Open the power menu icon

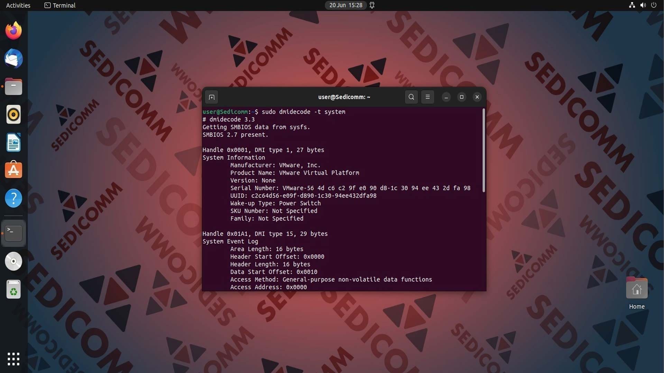(654, 5)
